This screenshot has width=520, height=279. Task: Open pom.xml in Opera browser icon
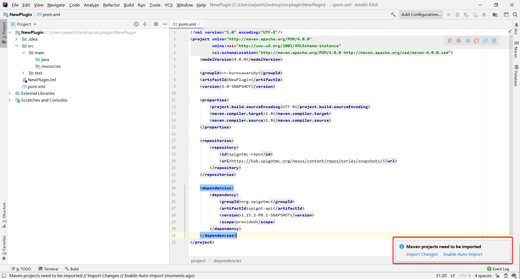476,41
